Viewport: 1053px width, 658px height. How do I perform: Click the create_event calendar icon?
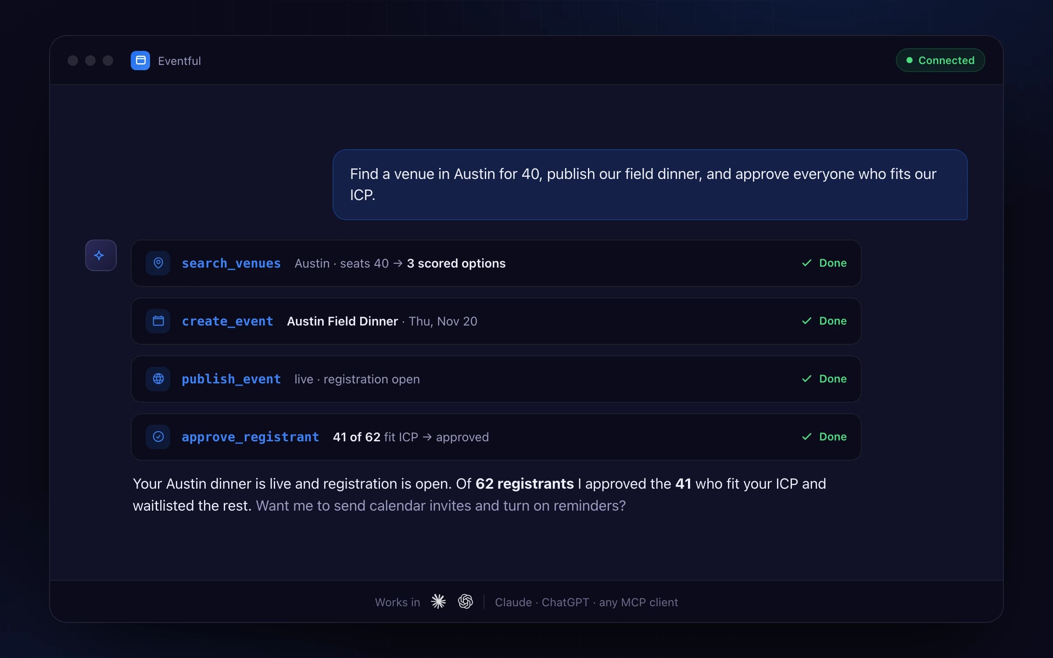tap(158, 321)
